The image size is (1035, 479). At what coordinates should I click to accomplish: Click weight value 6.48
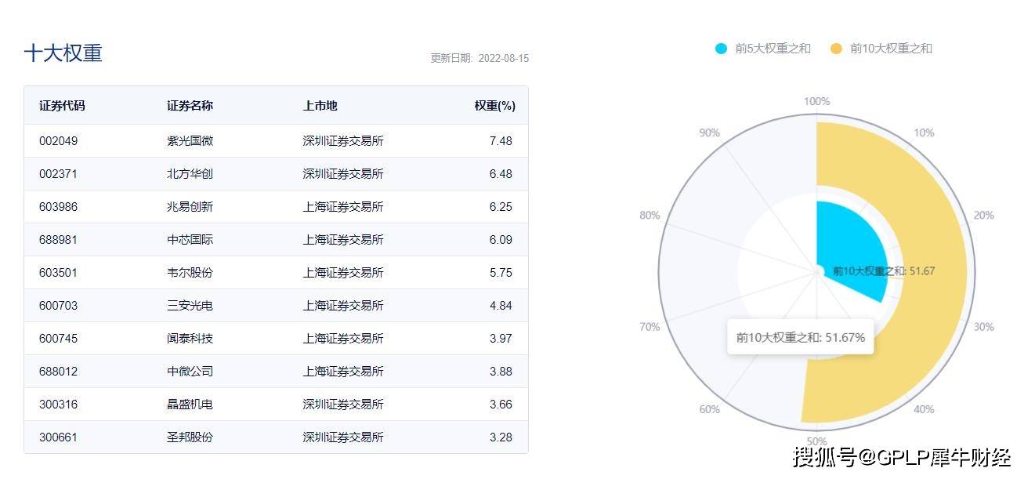[x=501, y=174]
